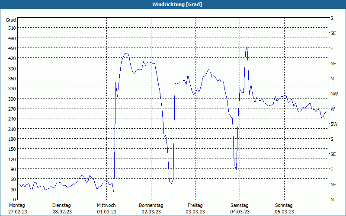Viewport: 346px width, 216px height.
Task: Click the 510 value on left axis
Action: pyautogui.click(x=12, y=28)
